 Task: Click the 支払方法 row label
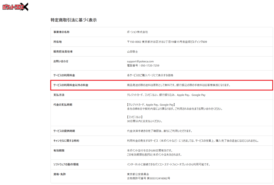(x=59, y=95)
